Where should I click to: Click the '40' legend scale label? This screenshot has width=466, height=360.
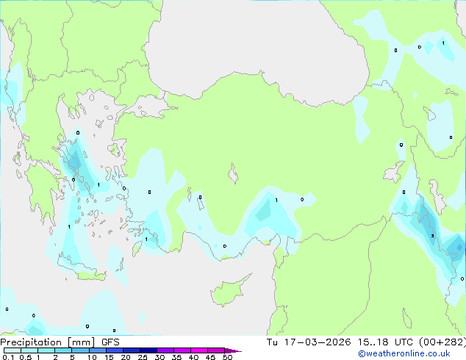point(193,357)
